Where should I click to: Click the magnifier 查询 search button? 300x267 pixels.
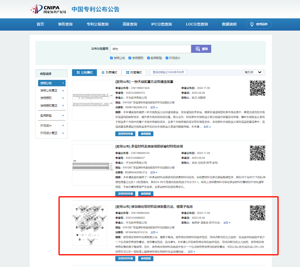click(201, 49)
